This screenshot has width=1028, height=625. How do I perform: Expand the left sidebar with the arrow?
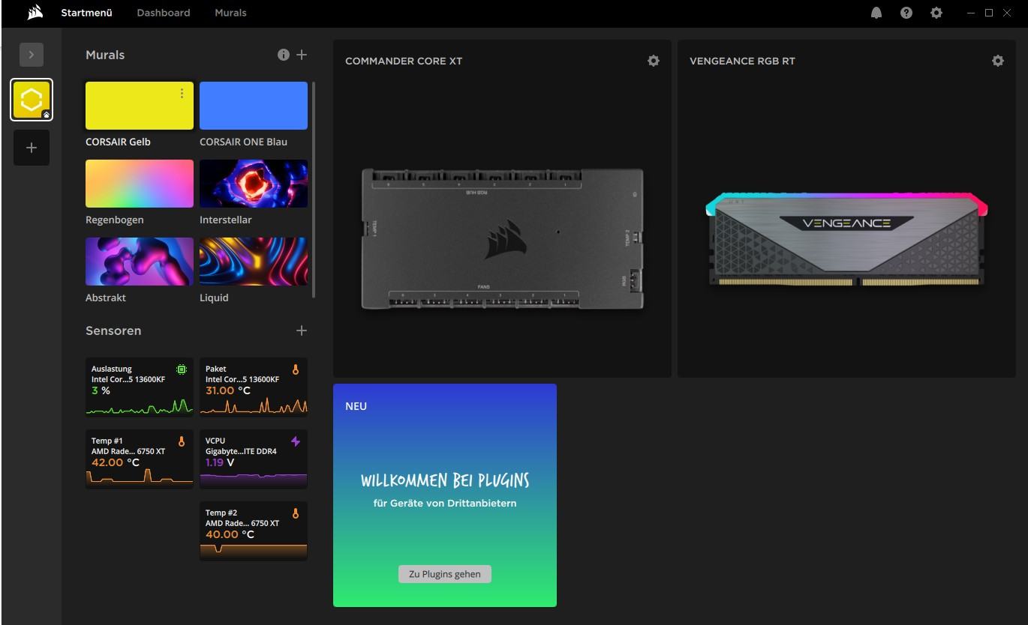(32, 55)
